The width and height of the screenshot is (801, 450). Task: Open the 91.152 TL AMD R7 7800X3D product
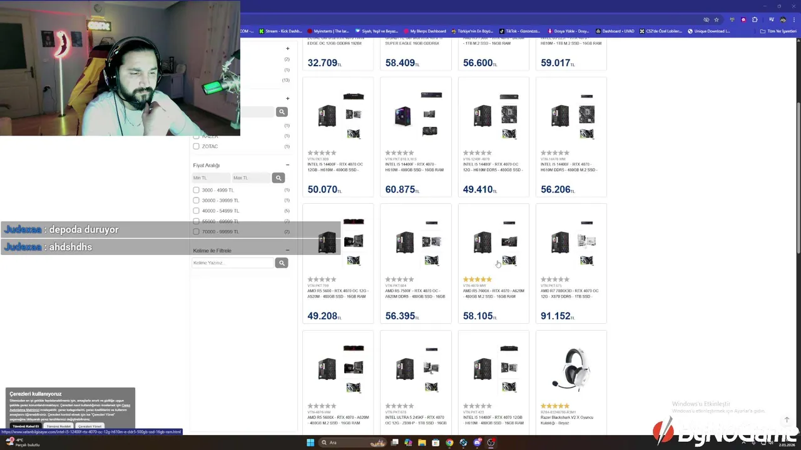click(571, 263)
